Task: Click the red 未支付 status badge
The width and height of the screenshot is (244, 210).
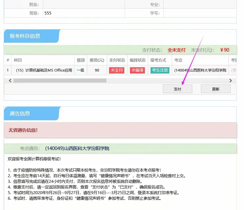Action: point(117,70)
